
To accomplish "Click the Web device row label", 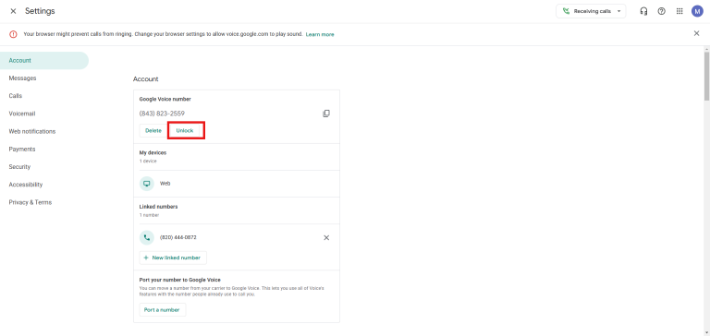I will click(165, 184).
